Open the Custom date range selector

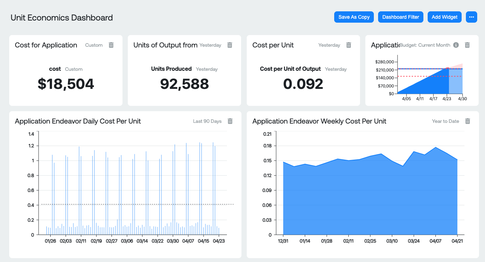coord(94,45)
